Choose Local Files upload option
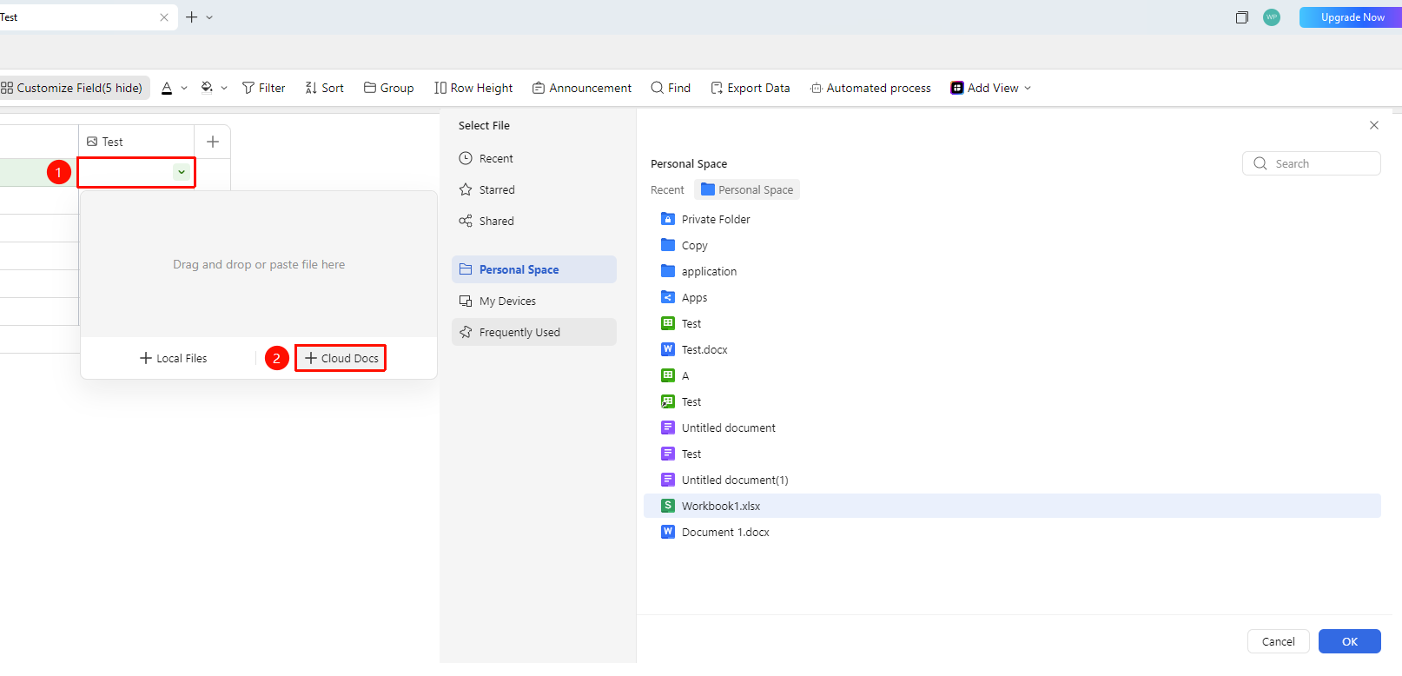This screenshot has height=676, width=1402. click(x=174, y=358)
